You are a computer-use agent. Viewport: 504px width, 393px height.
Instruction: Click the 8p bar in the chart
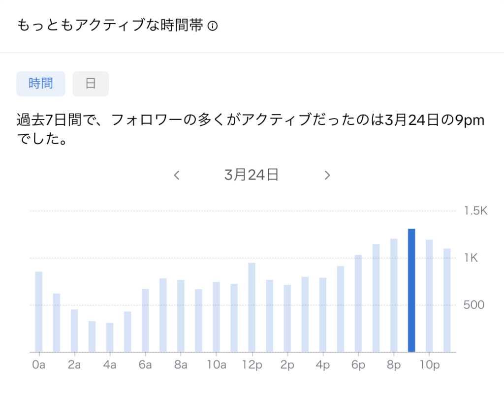(394, 295)
